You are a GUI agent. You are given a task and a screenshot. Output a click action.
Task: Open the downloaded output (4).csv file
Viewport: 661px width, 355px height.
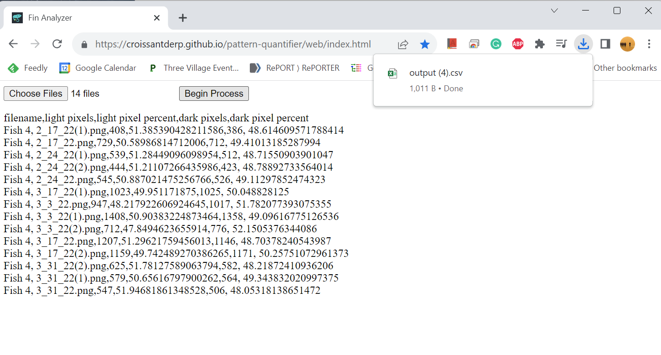click(x=436, y=73)
